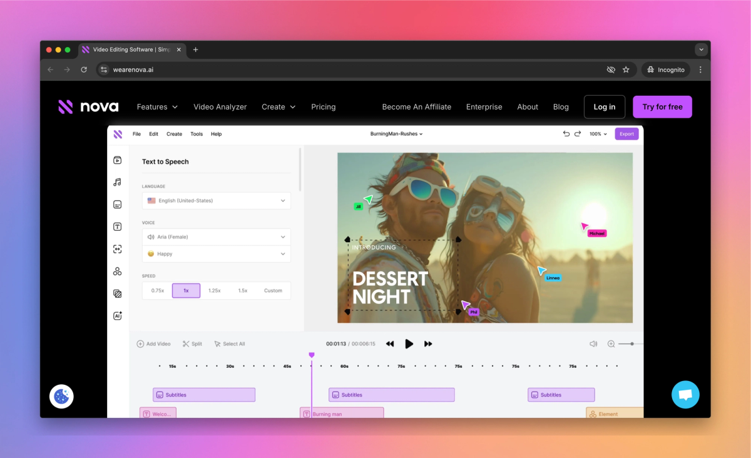This screenshot has width=751, height=458.
Task: Open Chrome's three-dot menu
Action: click(700, 69)
